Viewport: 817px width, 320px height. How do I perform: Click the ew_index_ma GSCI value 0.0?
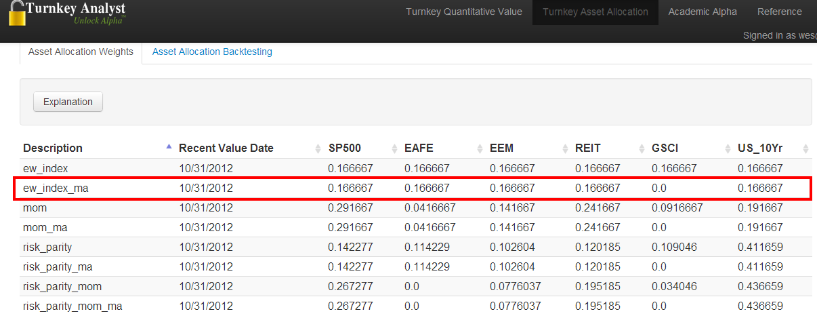click(x=660, y=188)
